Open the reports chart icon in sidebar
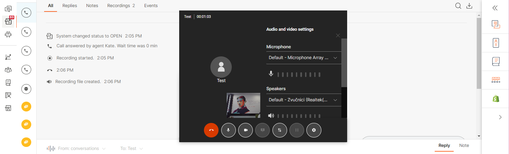This screenshot has width=509, height=154. pos(8,57)
